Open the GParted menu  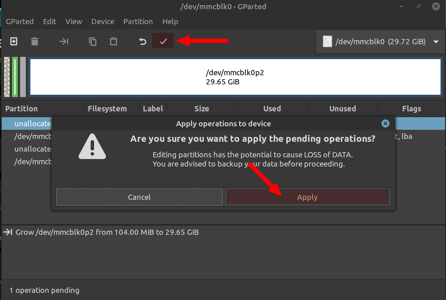point(20,22)
